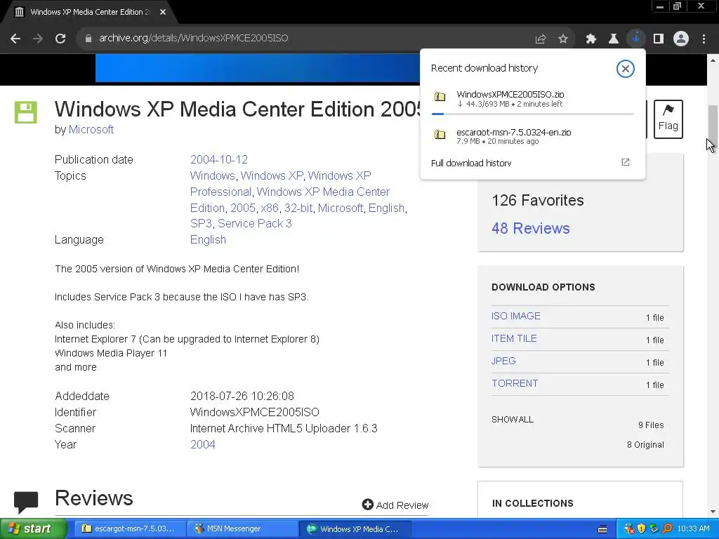
Task: Click the address bar URL
Action: 194,39
